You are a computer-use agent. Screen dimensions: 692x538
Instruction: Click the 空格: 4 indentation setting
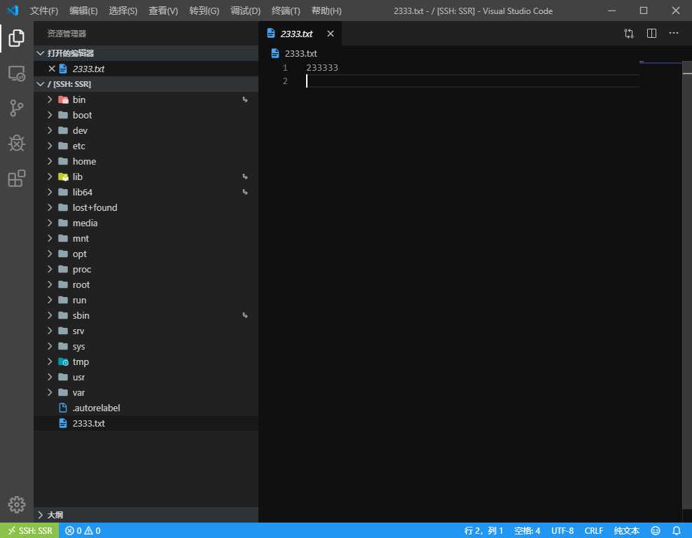tap(527, 530)
